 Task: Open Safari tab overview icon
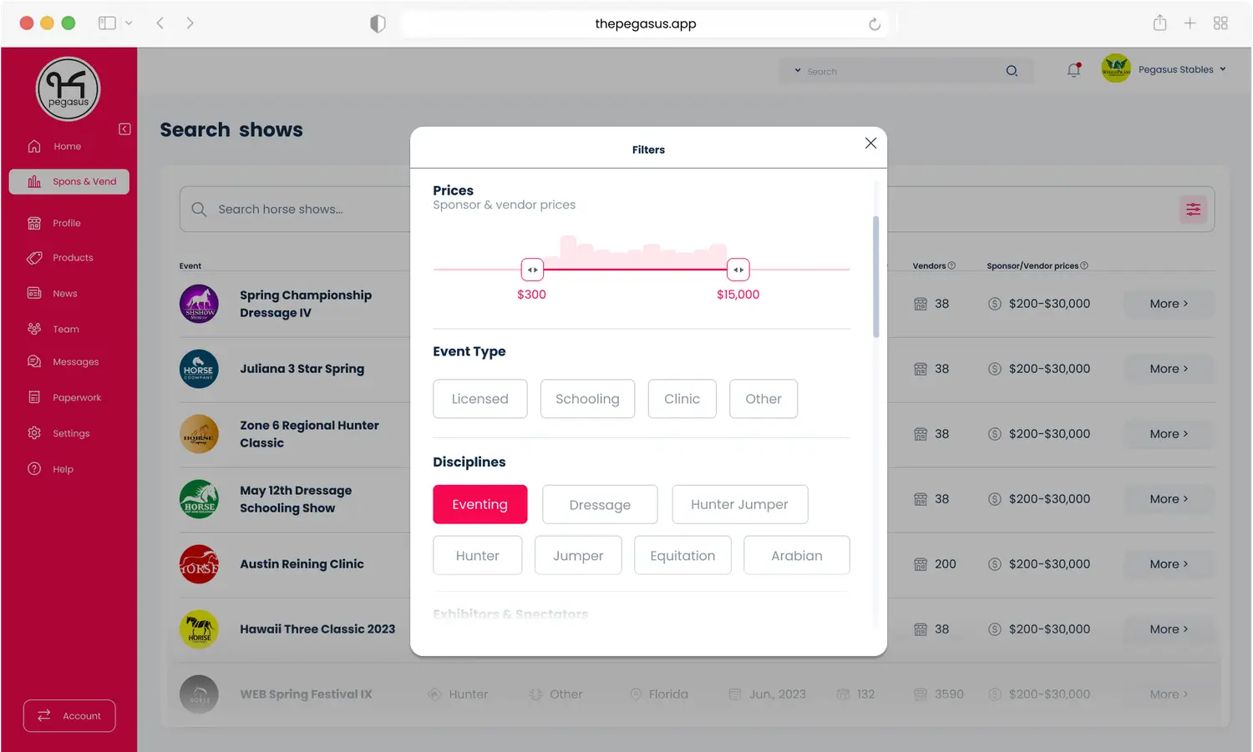pos(1220,23)
